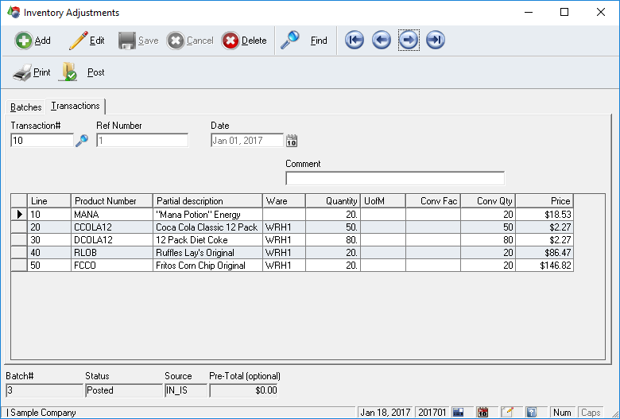Open Find with the magnifying glass

tap(291, 41)
